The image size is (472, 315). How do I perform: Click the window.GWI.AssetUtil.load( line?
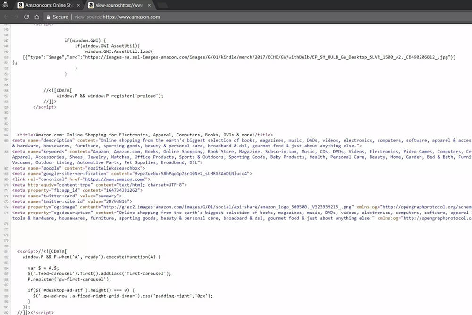pos(119,51)
